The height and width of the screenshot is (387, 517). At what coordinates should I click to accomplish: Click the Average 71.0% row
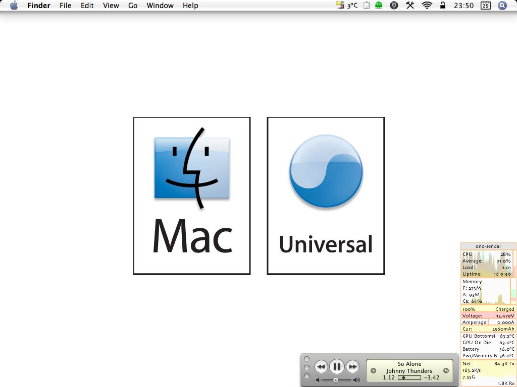[x=487, y=261]
